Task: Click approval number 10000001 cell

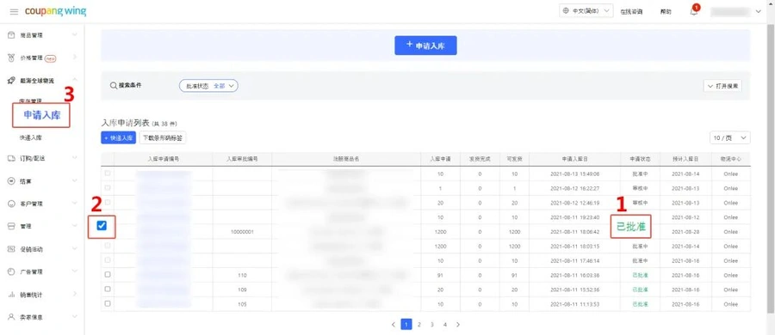Action: click(242, 232)
